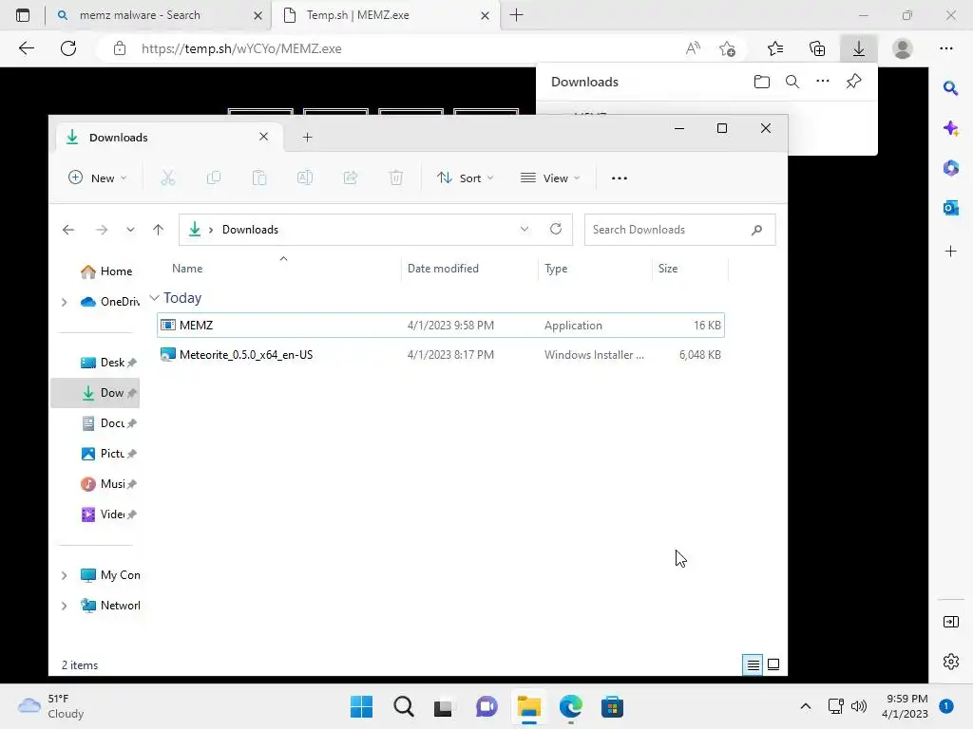Open downloads folder icon in Edge Downloads panel
This screenshot has height=729, width=973.
(x=762, y=82)
